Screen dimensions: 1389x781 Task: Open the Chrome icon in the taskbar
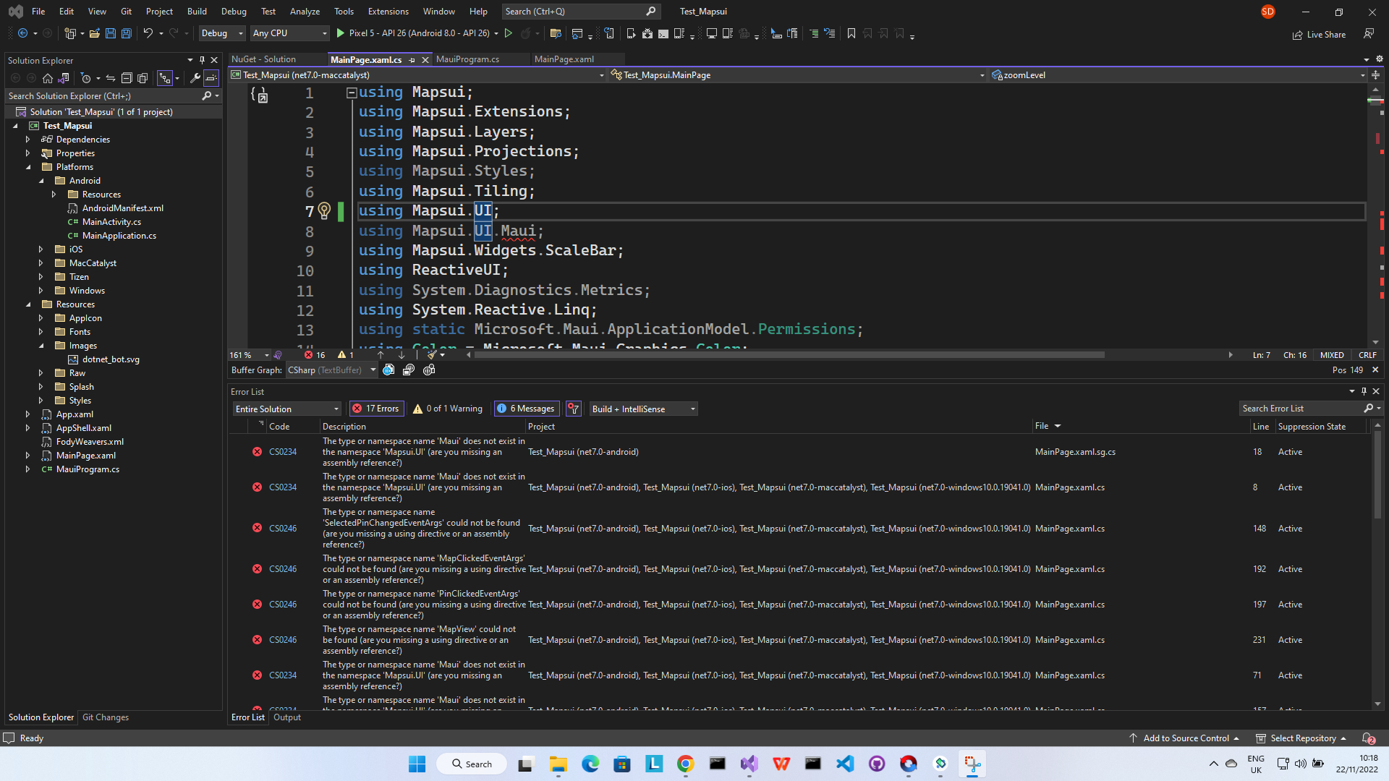click(685, 764)
